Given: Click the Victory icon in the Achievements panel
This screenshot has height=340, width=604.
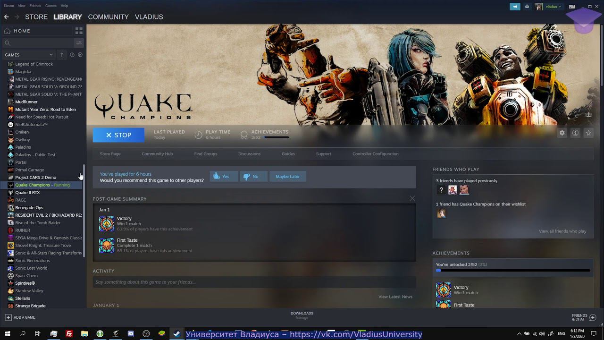Looking at the screenshot, I should click(444, 290).
